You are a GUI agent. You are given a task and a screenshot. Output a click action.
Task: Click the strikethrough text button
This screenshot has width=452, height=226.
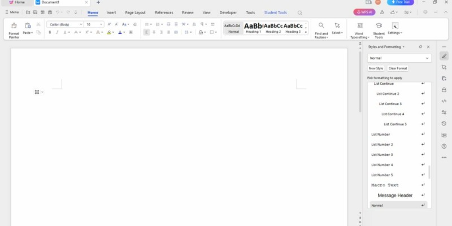click(76, 32)
